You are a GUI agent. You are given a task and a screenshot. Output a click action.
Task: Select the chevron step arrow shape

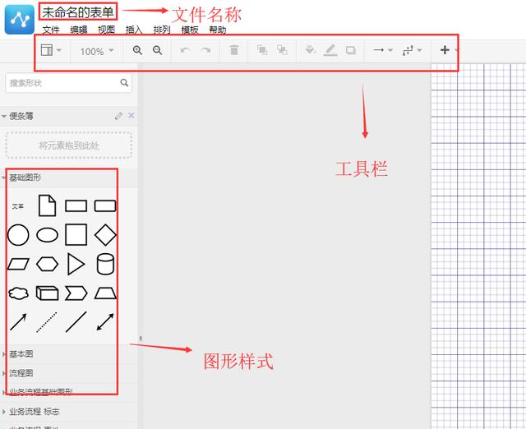point(76,293)
